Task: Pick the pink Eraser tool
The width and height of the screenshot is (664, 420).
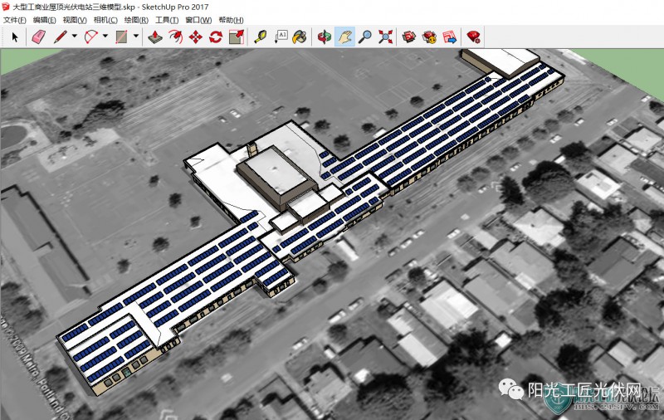Action: point(38,37)
